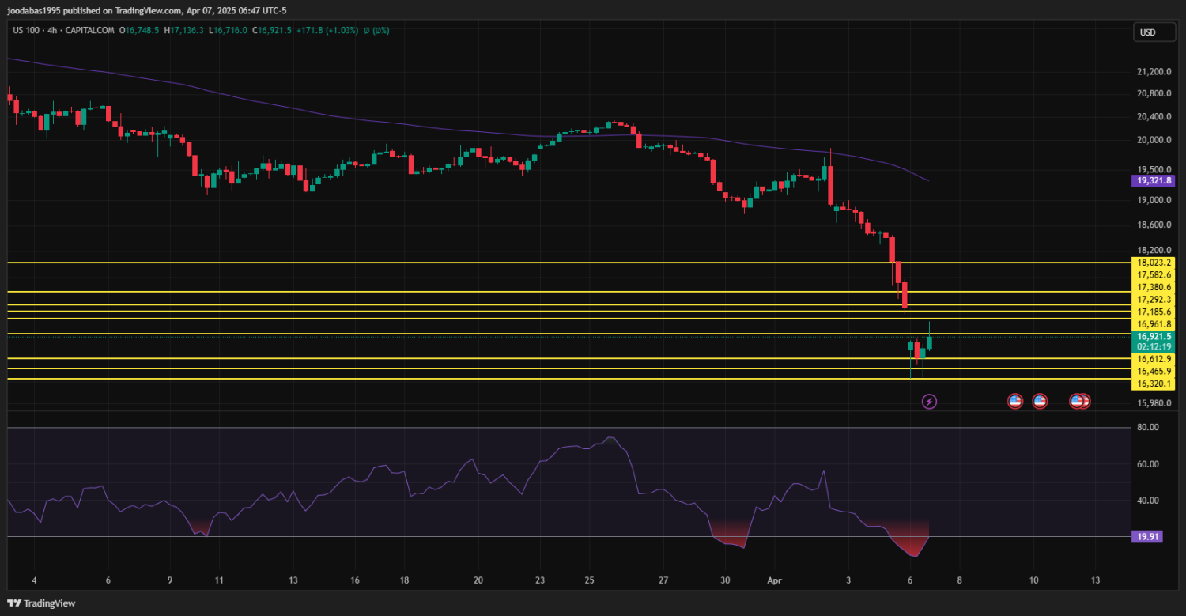
Task: Click the purple 19,321.8 moving average label
Action: 1154,180
